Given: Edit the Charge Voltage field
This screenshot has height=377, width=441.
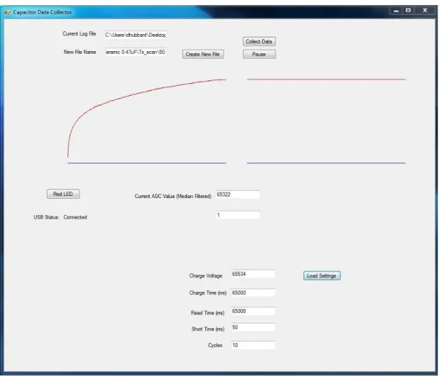Looking at the screenshot, I should tap(253, 274).
